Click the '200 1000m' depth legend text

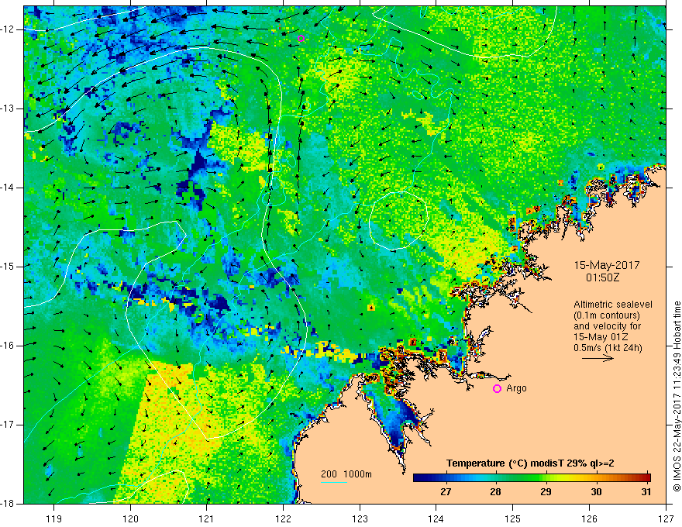(346, 474)
